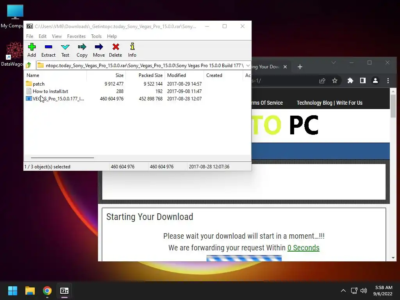
Task: Select How to Install.txt file
Action: pyautogui.click(x=47, y=91)
